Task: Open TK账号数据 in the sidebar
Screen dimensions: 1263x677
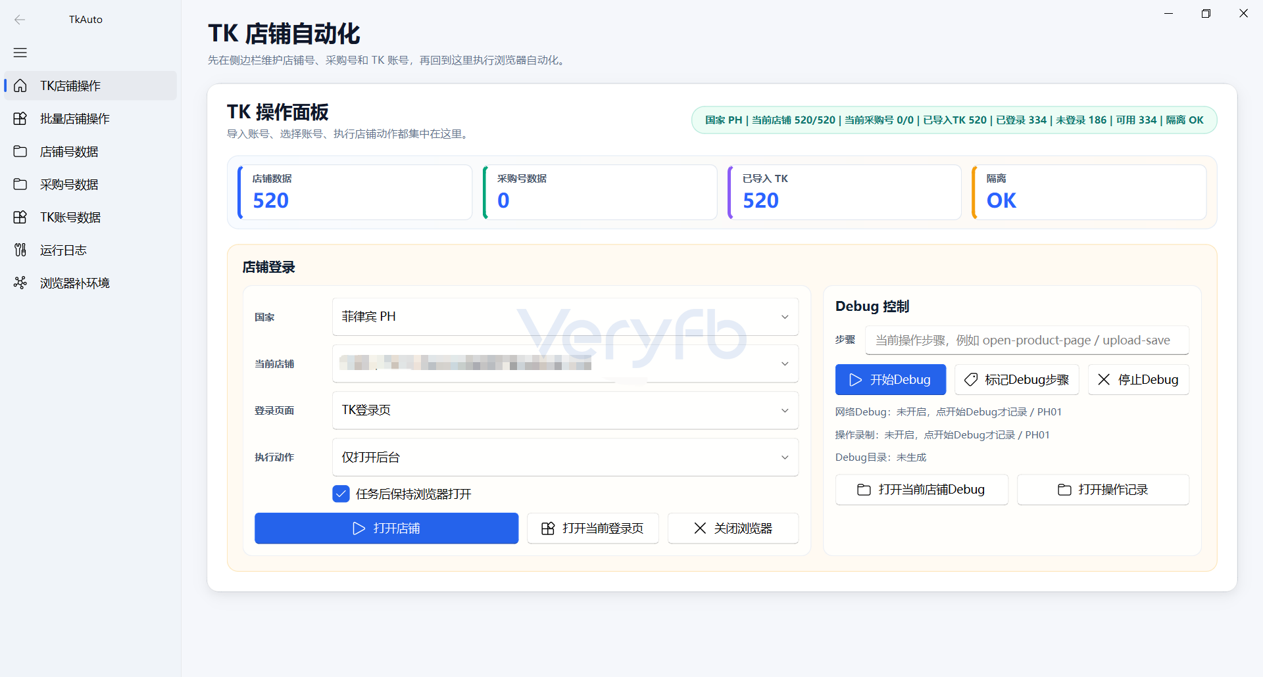Action: (91, 218)
